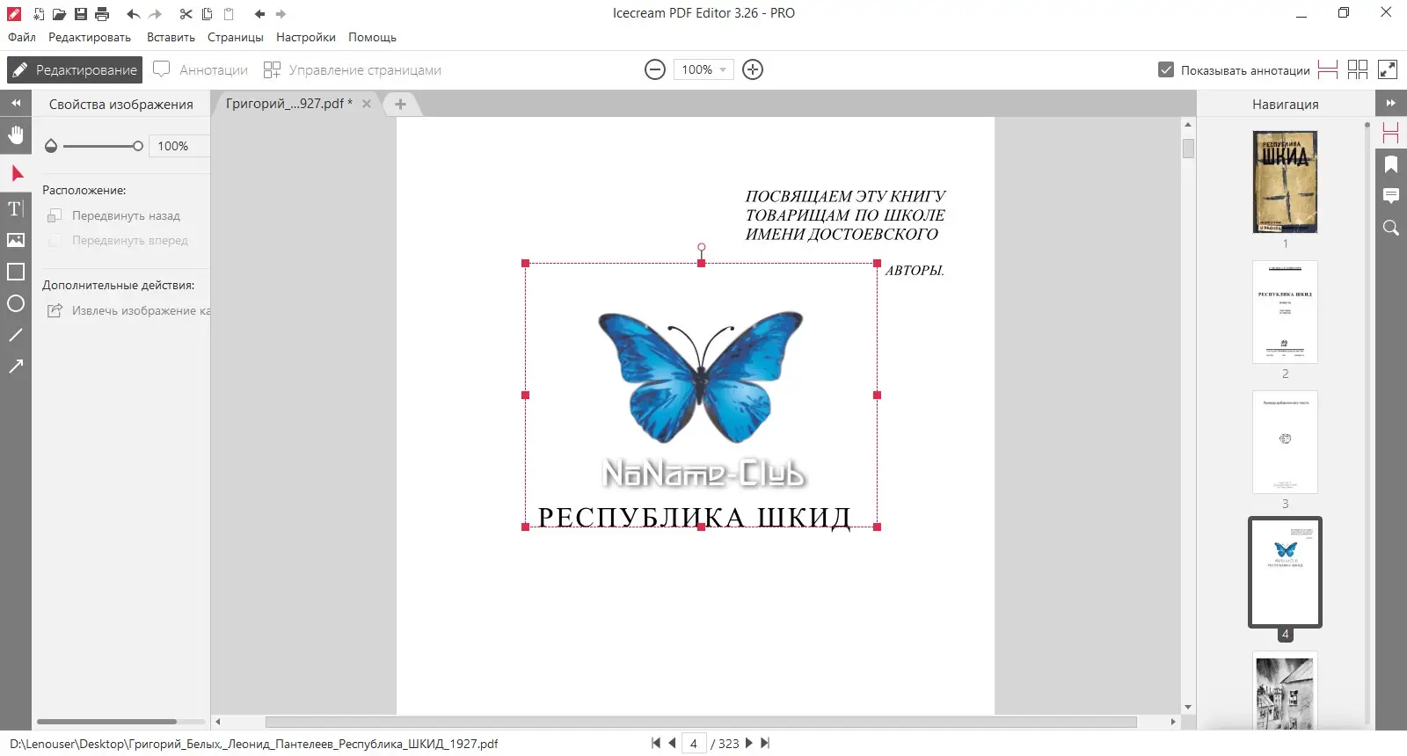Open the zoom level 100% dropdown
The width and height of the screenshot is (1407, 756).
pos(703,69)
